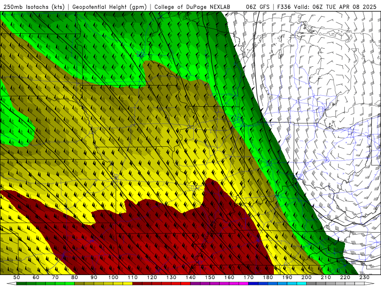The width and height of the screenshot is (381, 286).
Task: Click the 80 value on the color scale
Action: click(75, 277)
